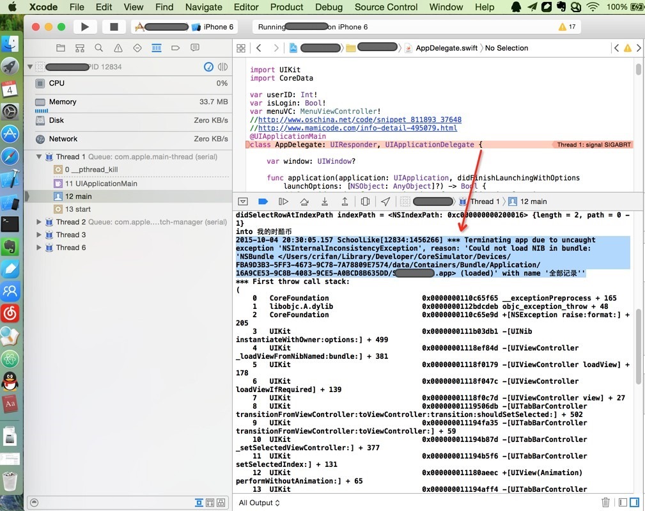Click the console vertical scrollbar
The width and height of the screenshot is (645, 511).
point(639,347)
